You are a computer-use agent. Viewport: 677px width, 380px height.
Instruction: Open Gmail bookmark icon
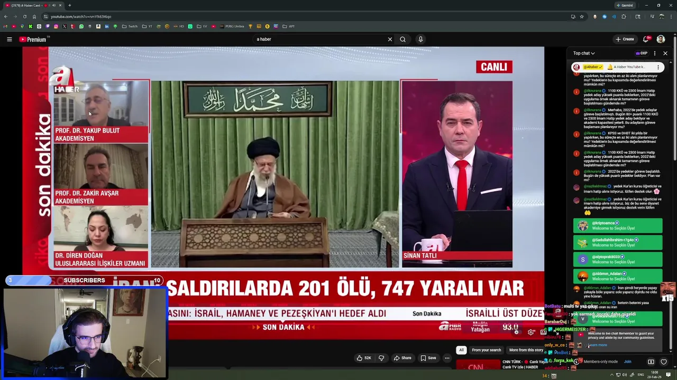pos(5,26)
